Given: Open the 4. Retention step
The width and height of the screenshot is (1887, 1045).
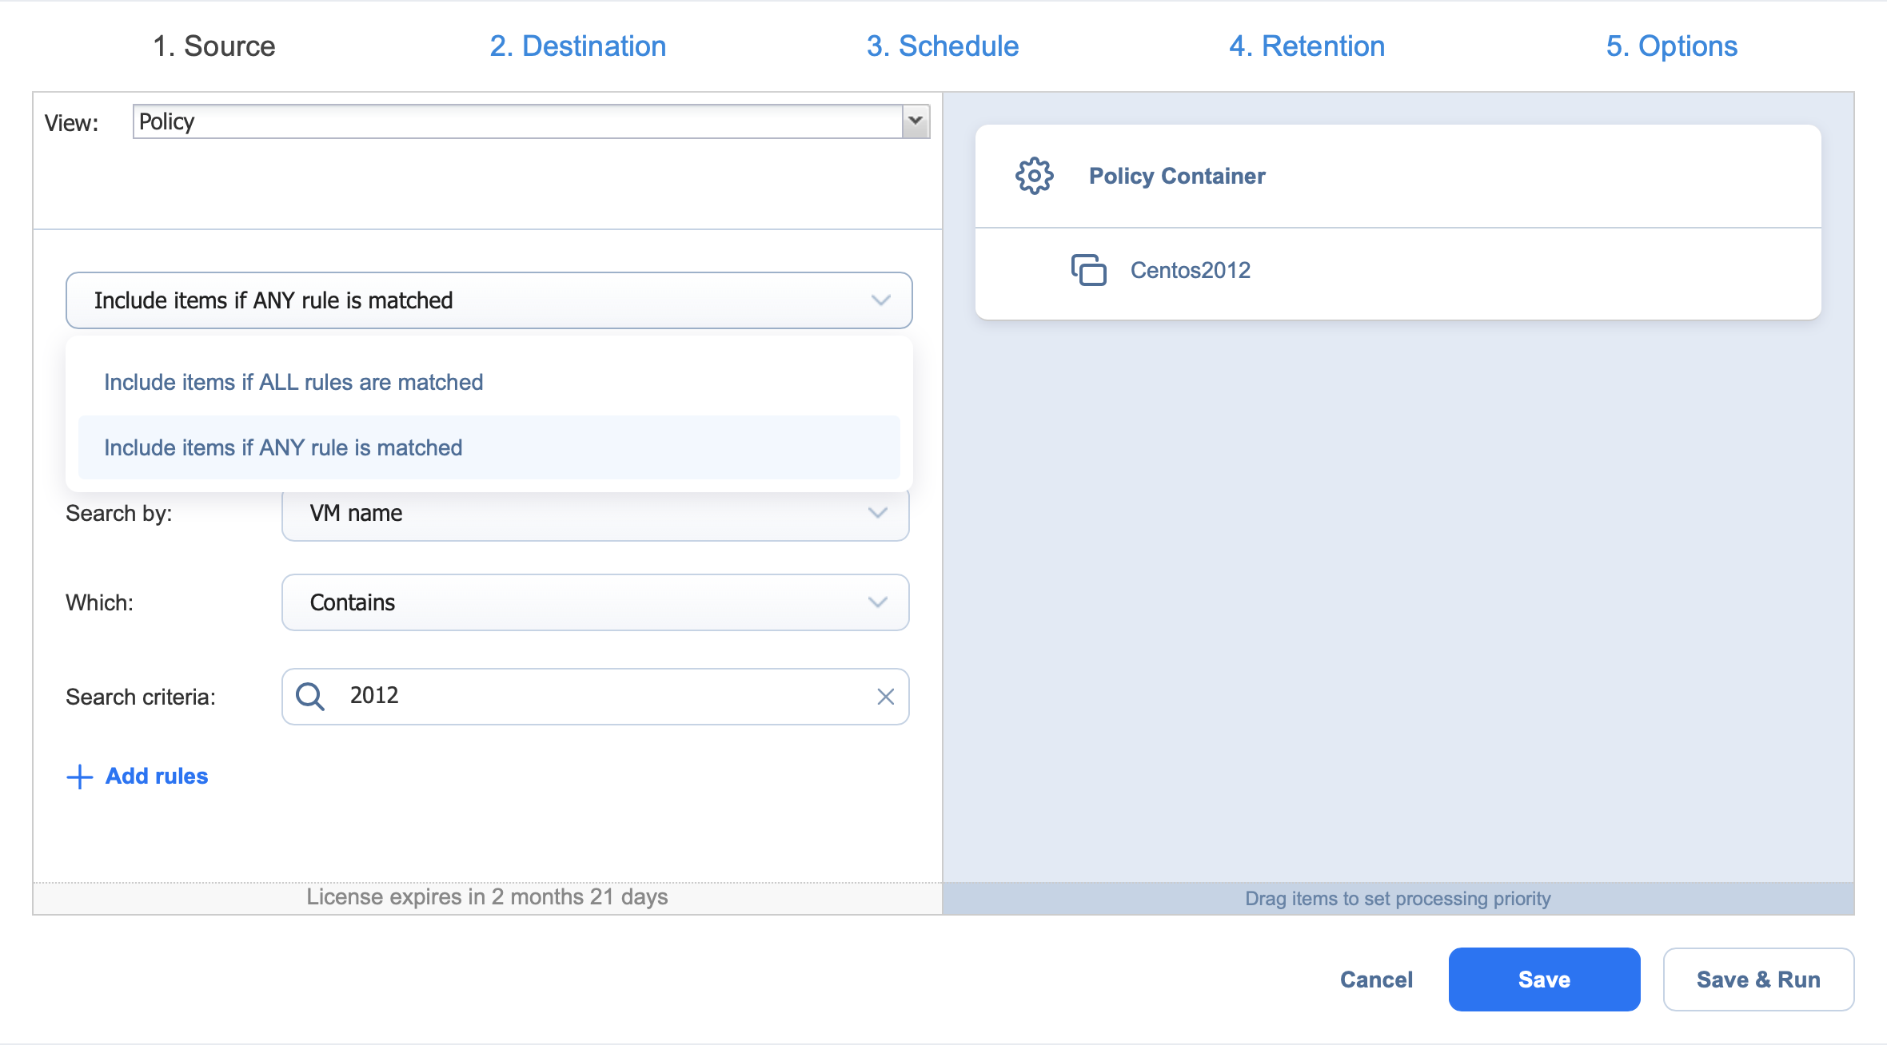Looking at the screenshot, I should 1307,46.
